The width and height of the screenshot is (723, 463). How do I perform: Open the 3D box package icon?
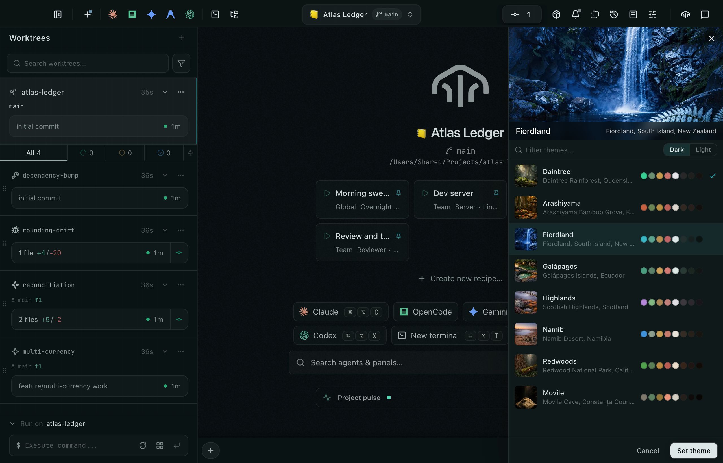click(556, 14)
